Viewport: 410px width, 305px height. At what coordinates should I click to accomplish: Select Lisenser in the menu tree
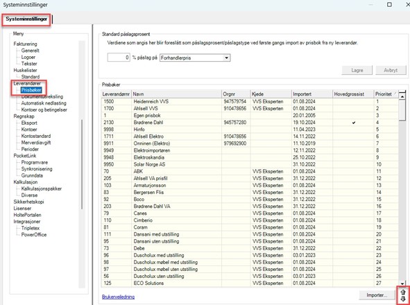tap(22, 208)
